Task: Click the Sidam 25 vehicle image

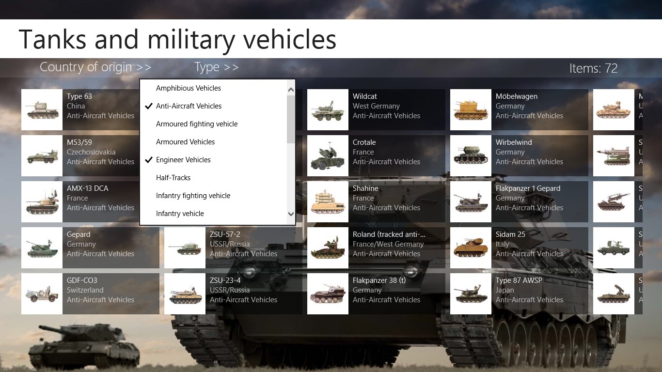Action: 471,248
